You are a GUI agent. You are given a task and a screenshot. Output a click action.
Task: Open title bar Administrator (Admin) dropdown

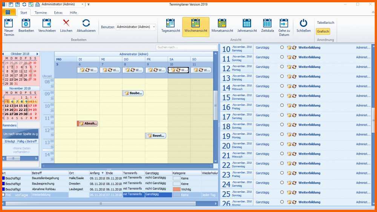[x=83, y=4]
